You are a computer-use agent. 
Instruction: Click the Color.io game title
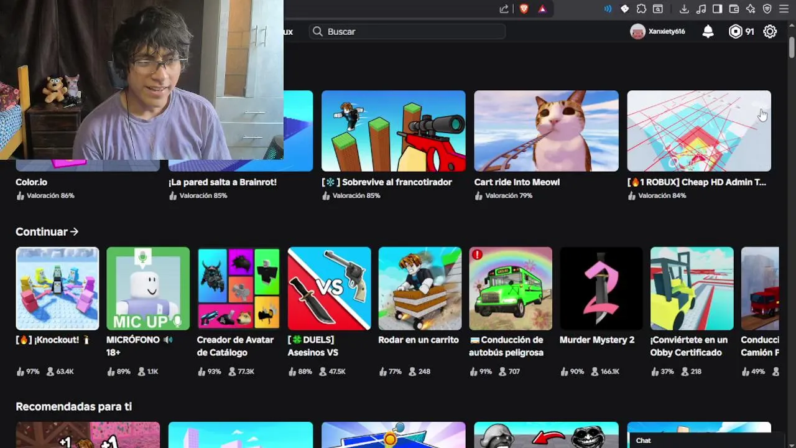31,182
